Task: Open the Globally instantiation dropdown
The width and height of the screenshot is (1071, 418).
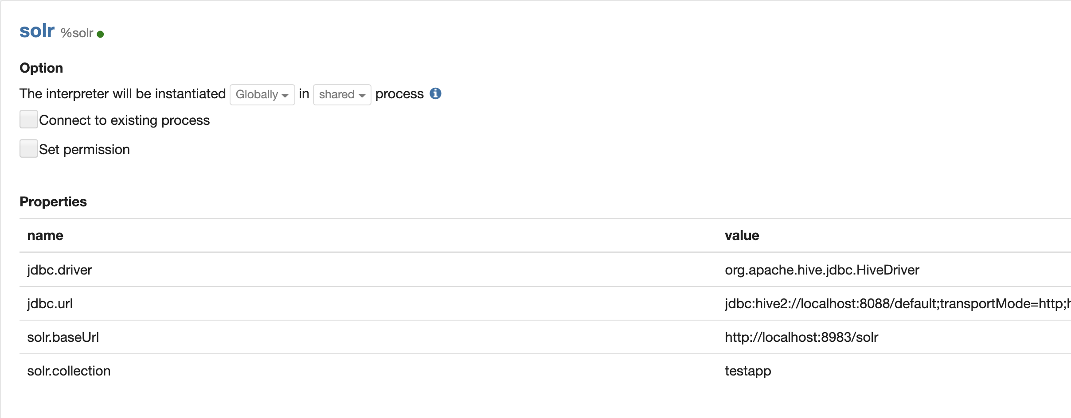Action: click(x=262, y=94)
